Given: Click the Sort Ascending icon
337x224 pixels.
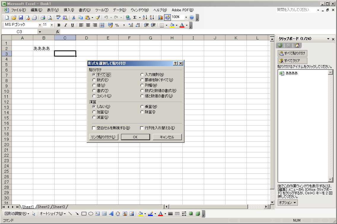Looking at the screenshot, I should 145,17.
